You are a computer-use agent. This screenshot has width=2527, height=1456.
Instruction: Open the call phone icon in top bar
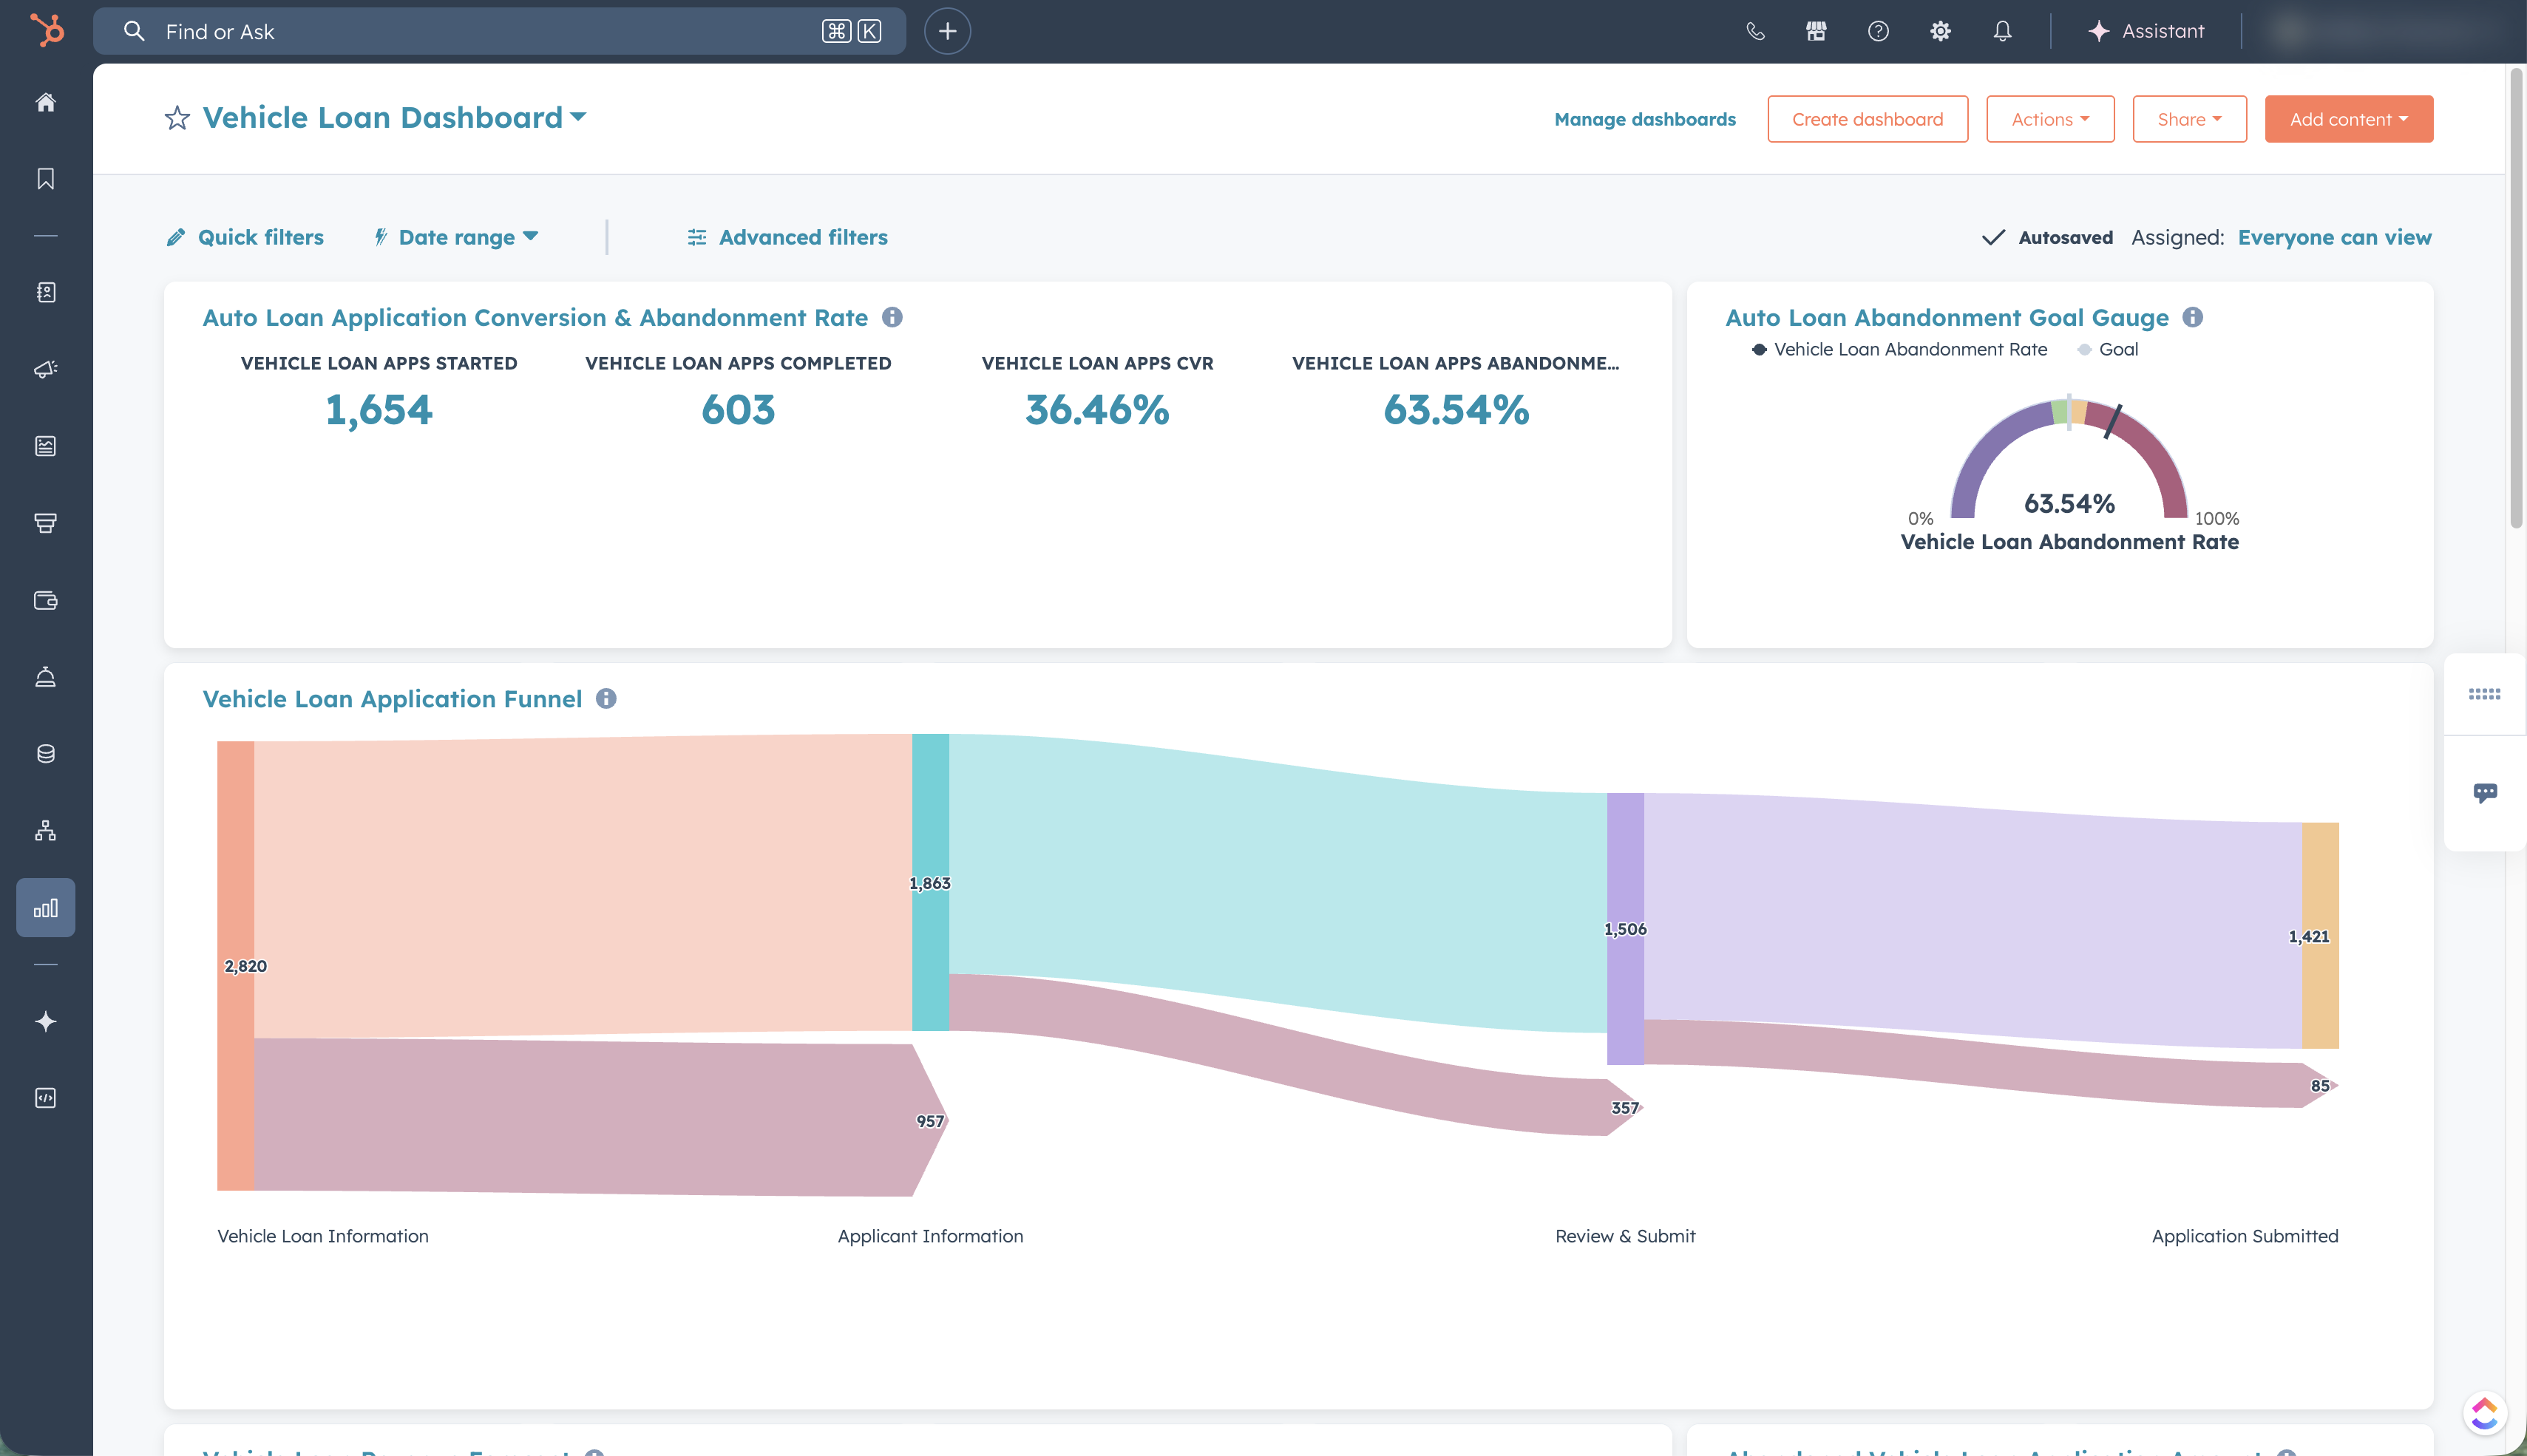(x=1755, y=31)
